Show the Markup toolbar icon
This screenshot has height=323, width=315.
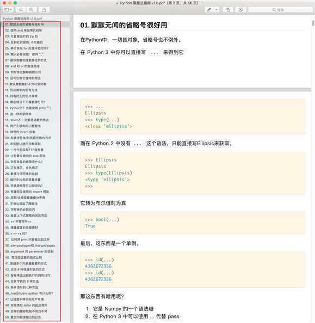pos(240,10)
